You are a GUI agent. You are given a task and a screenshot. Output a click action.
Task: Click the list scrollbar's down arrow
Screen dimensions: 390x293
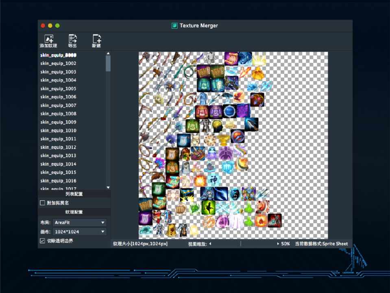pos(108,187)
